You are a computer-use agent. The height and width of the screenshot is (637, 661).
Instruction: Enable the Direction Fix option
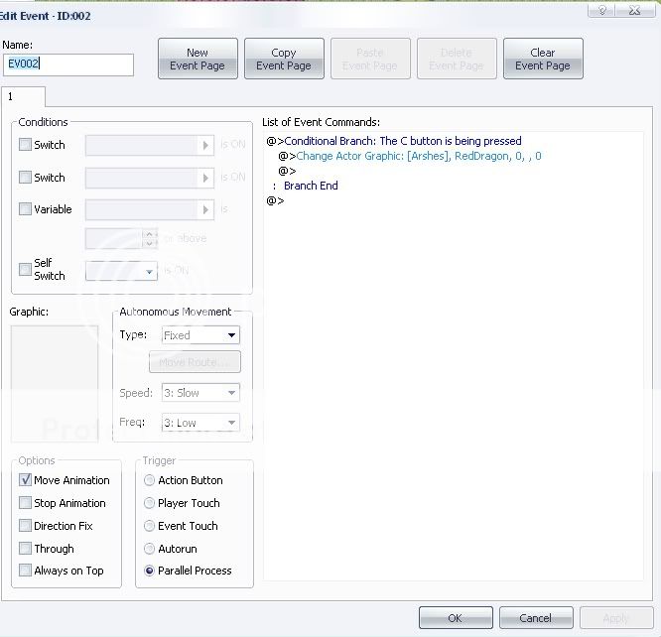point(26,526)
